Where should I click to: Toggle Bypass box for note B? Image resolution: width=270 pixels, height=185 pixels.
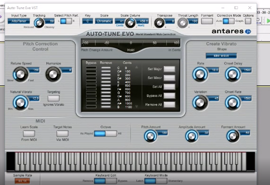pos(91,107)
